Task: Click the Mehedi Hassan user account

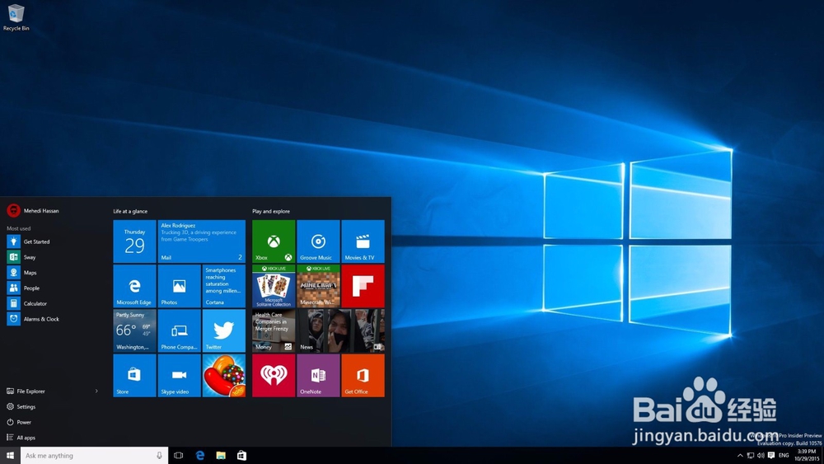Action: tap(33, 211)
